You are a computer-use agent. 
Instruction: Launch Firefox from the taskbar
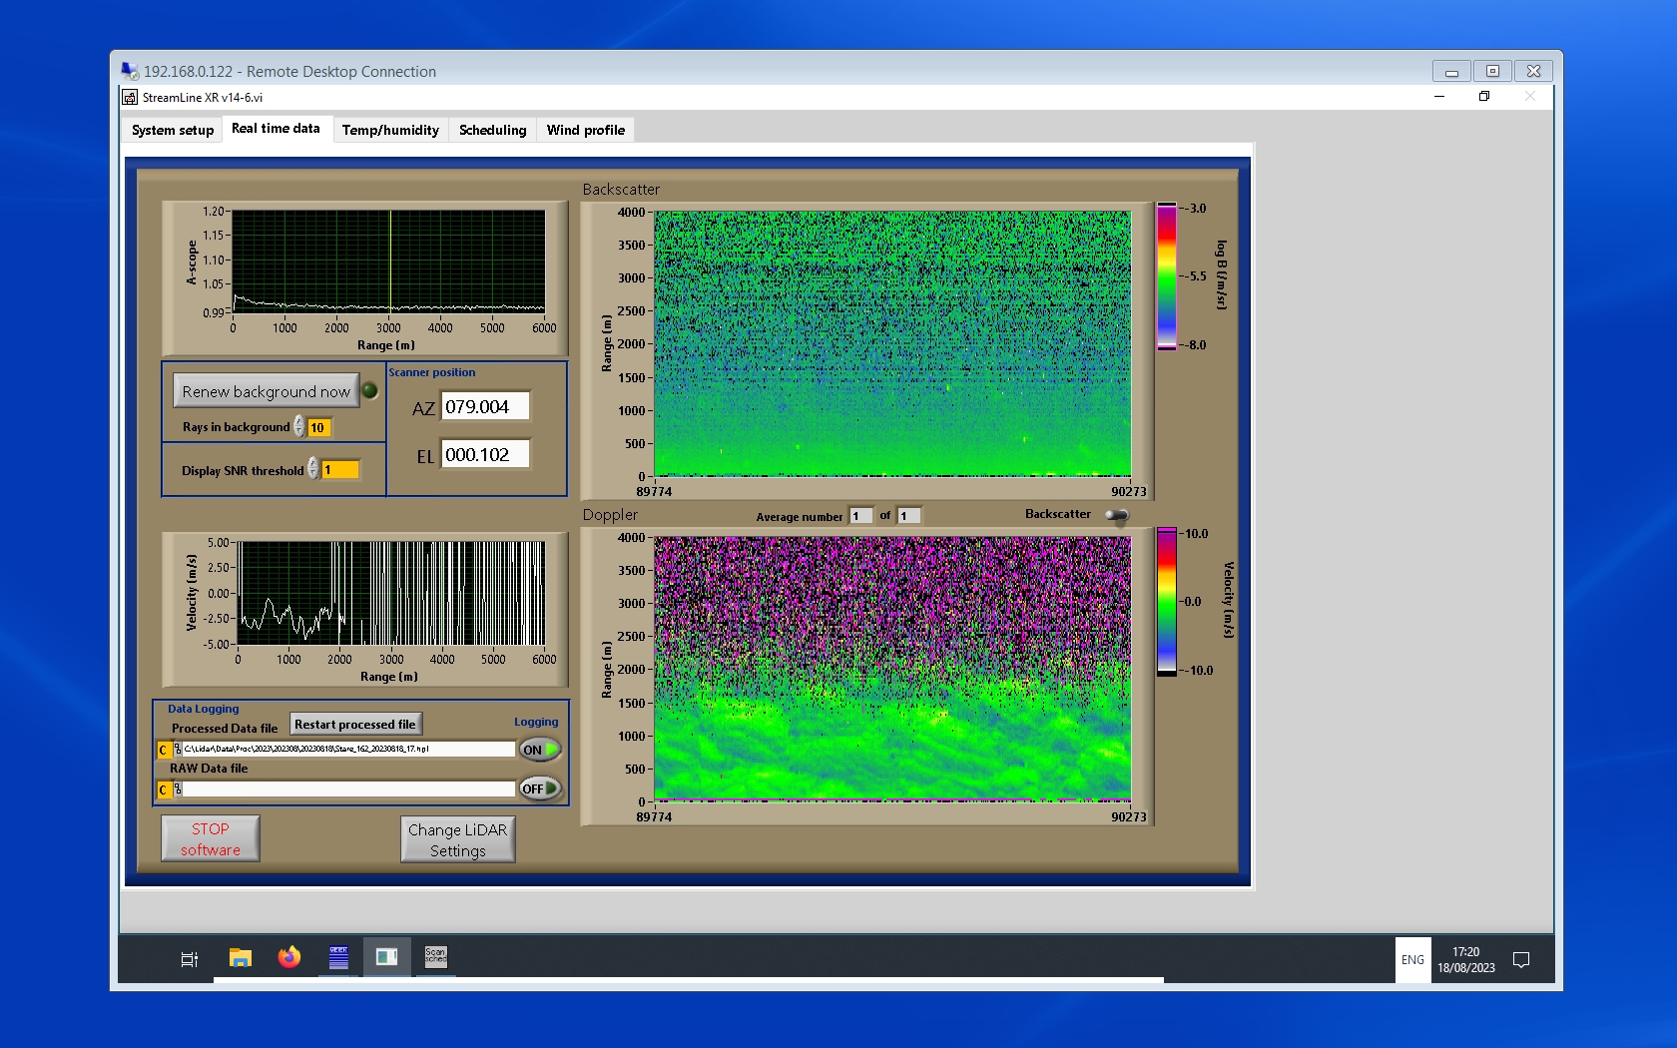click(289, 958)
